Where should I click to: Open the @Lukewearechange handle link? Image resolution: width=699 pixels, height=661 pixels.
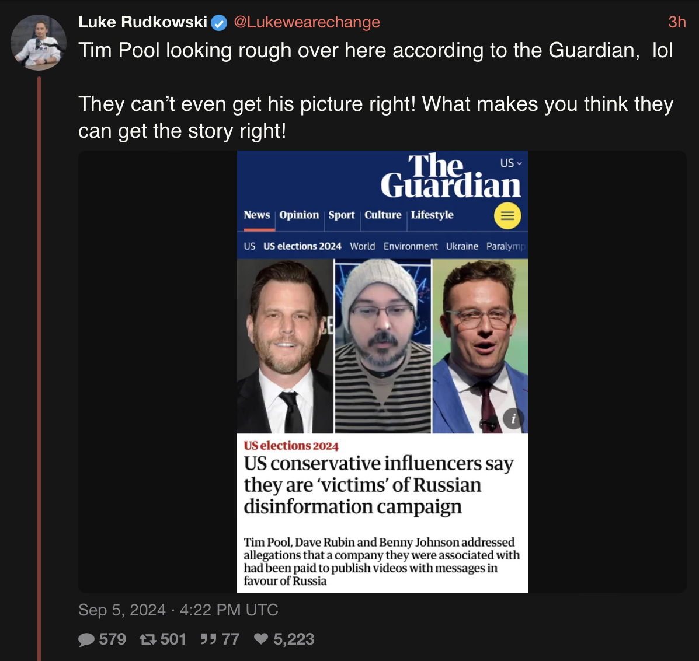pos(307,22)
